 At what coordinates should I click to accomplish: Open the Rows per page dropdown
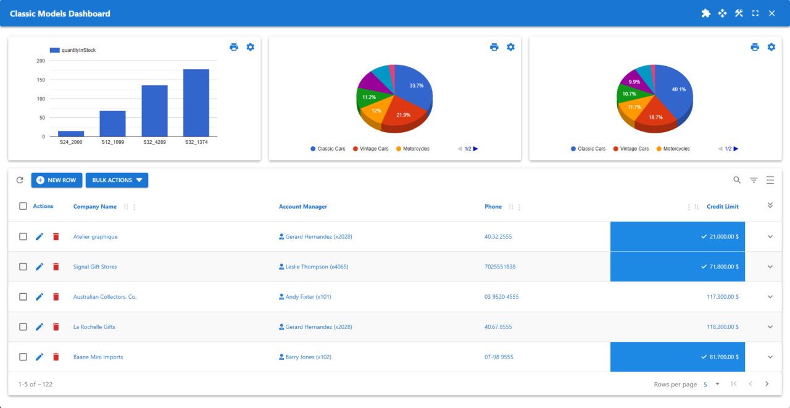coord(712,384)
